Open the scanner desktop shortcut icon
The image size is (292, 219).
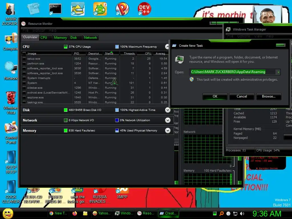(x=78, y=9)
